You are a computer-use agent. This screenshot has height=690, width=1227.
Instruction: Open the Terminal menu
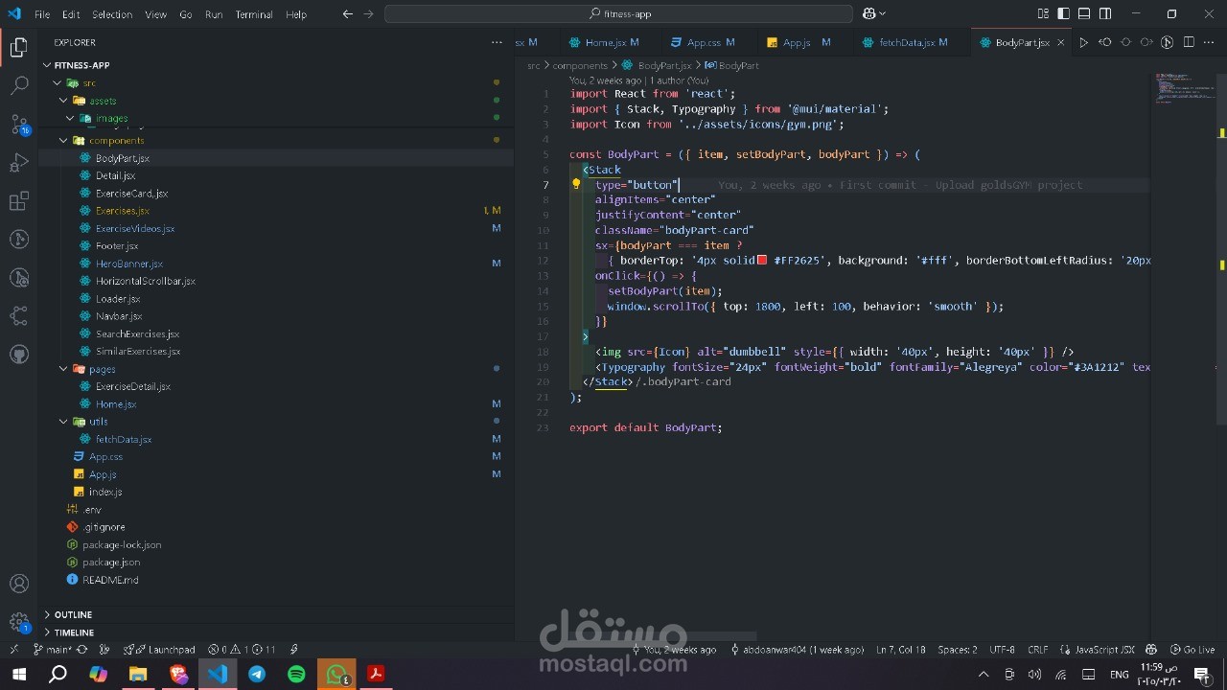click(254, 14)
